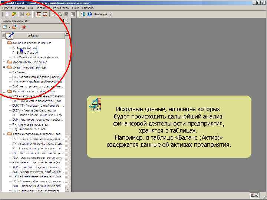
Task: Expand the Дополнительные данные tree node
Action: pyautogui.click(x=4, y=62)
